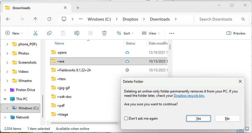Click the Cut scissors icon
Viewport: 252px width, 133px height.
(35, 33)
